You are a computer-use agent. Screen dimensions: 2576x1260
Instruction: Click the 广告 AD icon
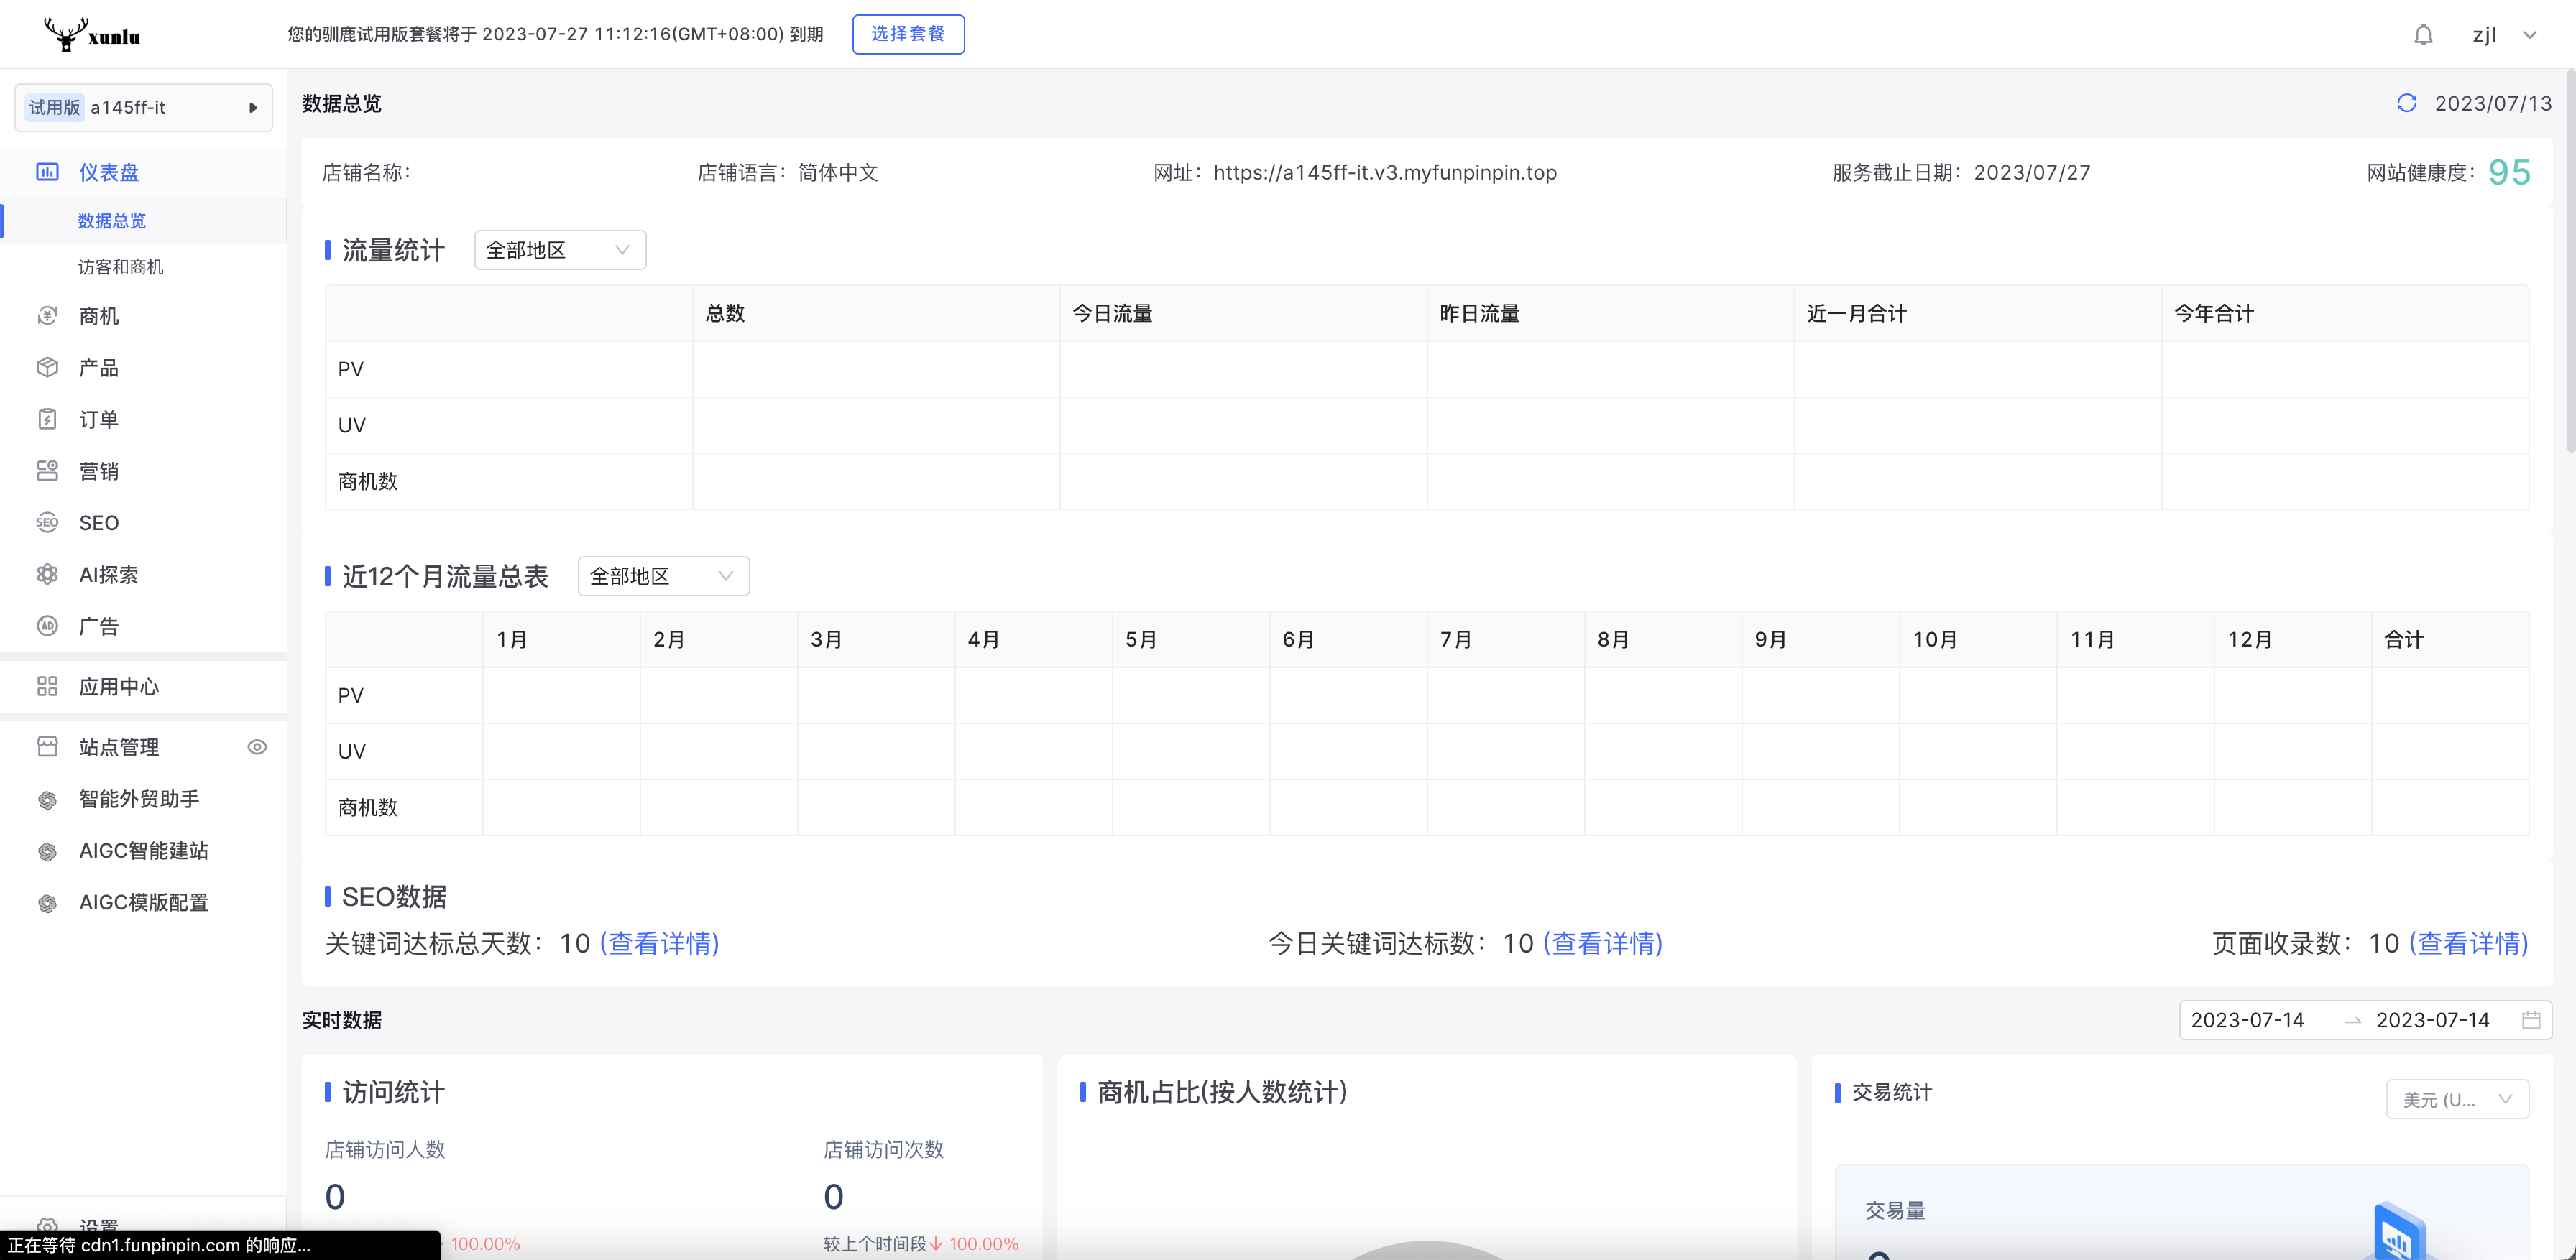click(47, 626)
